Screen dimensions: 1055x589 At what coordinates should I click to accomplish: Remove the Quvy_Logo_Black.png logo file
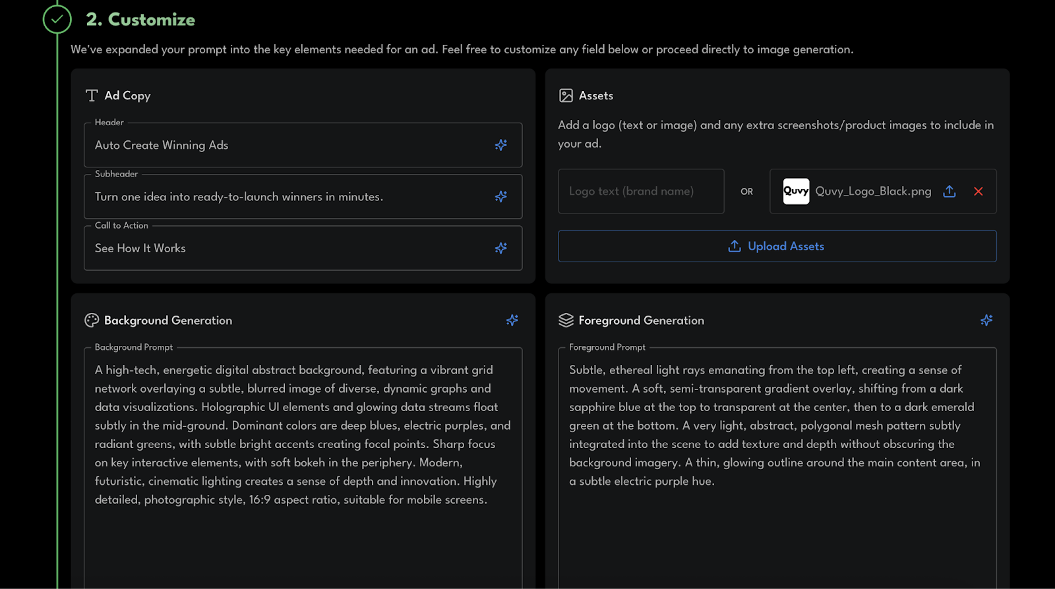(x=979, y=191)
